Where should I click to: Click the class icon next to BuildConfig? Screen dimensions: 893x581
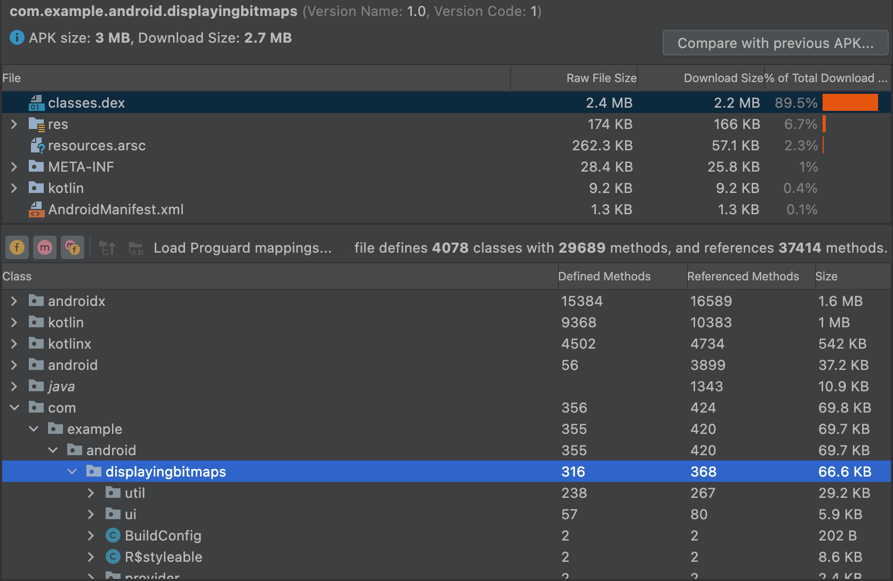[x=113, y=535]
